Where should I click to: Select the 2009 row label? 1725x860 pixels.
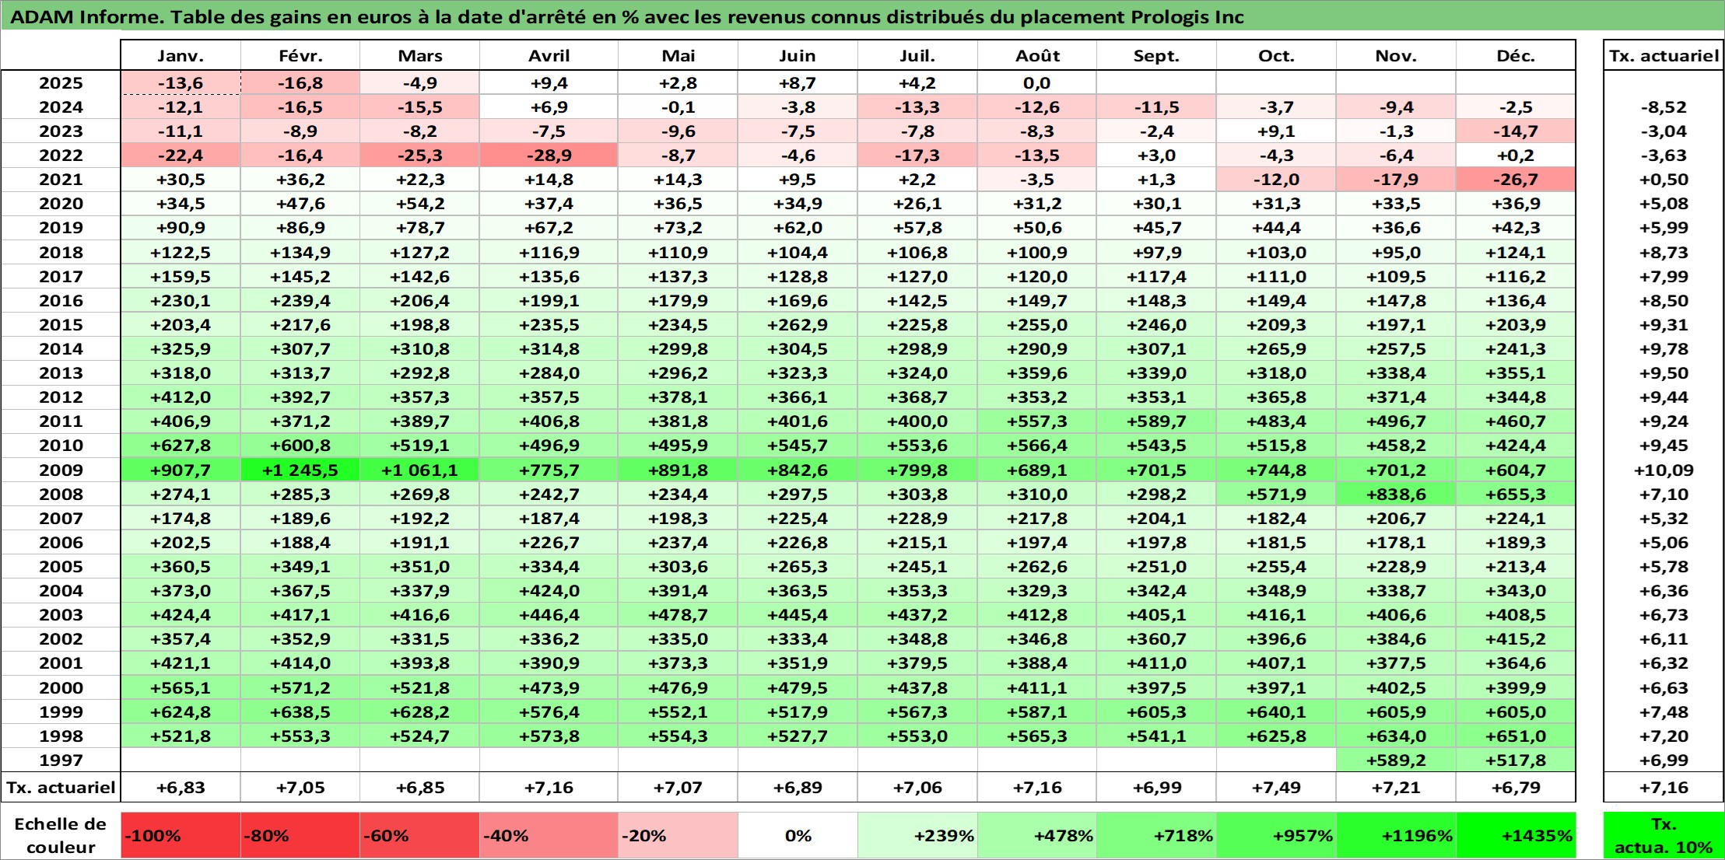tap(61, 470)
